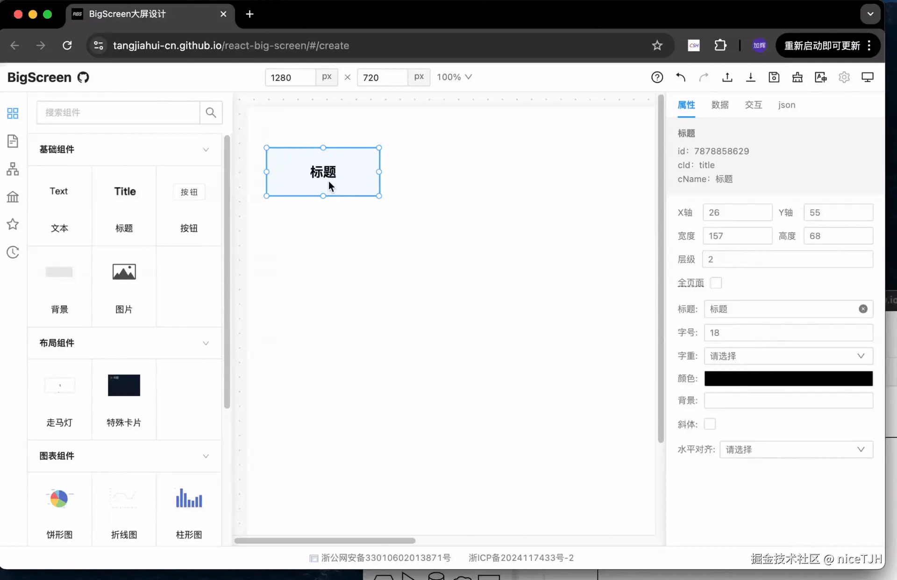
Task: Open the preview monitor icon
Action: coord(867,77)
